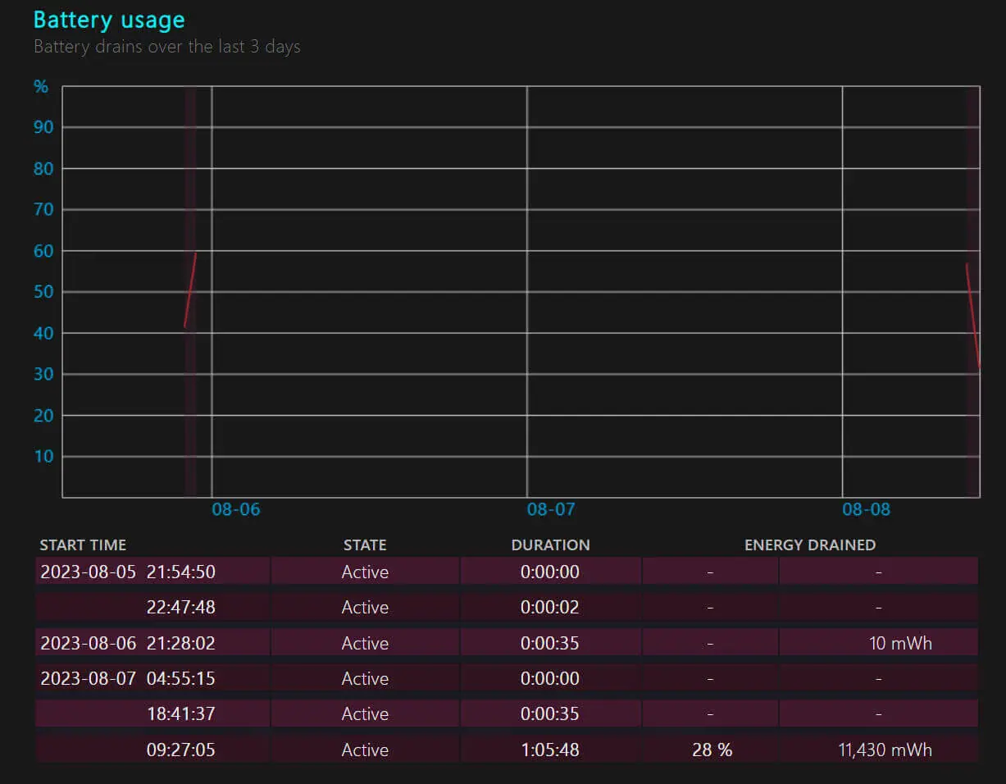Image resolution: width=1006 pixels, height=784 pixels.
Task: Select the row starting 2023-08-05 21:54:50
Action: point(507,572)
